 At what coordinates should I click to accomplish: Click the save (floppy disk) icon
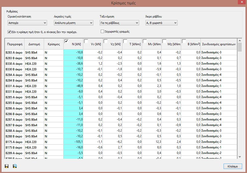click(x=7, y=166)
